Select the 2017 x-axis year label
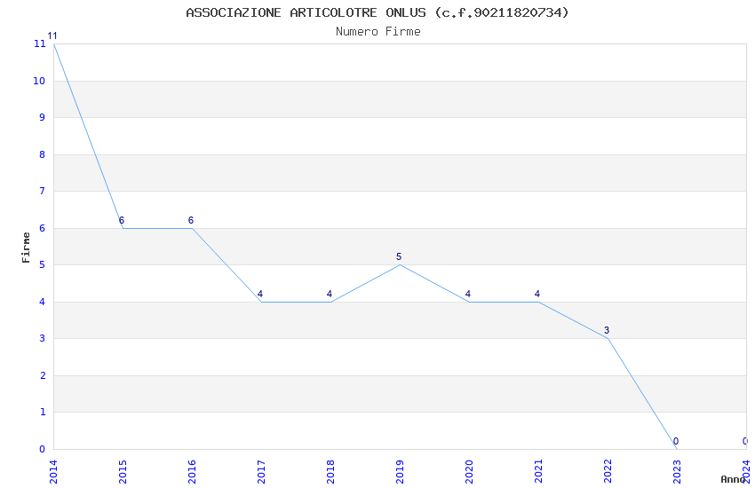This screenshot has width=755, height=488. [261, 472]
